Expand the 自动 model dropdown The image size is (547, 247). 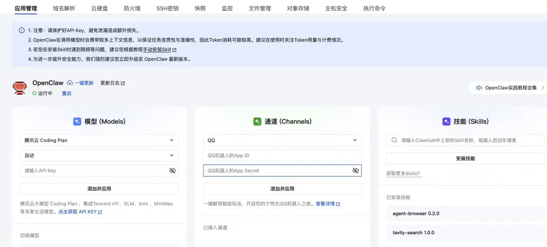99,156
